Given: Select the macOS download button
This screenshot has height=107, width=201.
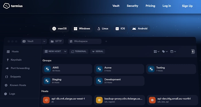Looking at the screenshot, I should (59, 29).
